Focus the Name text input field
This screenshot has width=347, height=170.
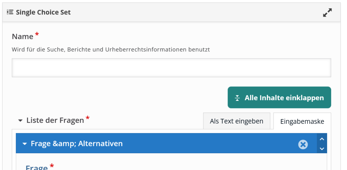point(171,68)
